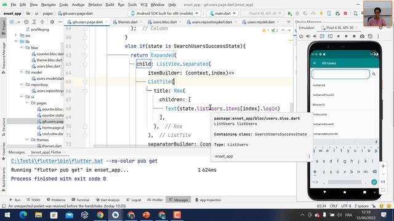The width and height of the screenshot is (394, 221).
Task: Tap the search magnifier in Git Users app
Action: pyautogui.click(x=374, y=74)
